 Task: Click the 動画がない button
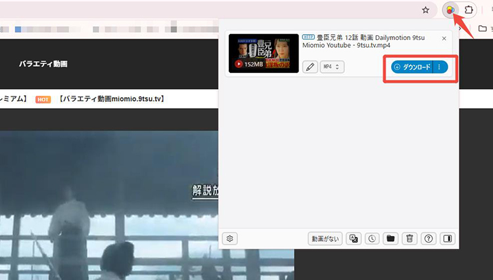pyautogui.click(x=325, y=239)
